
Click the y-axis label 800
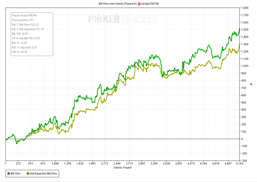click(244, 81)
